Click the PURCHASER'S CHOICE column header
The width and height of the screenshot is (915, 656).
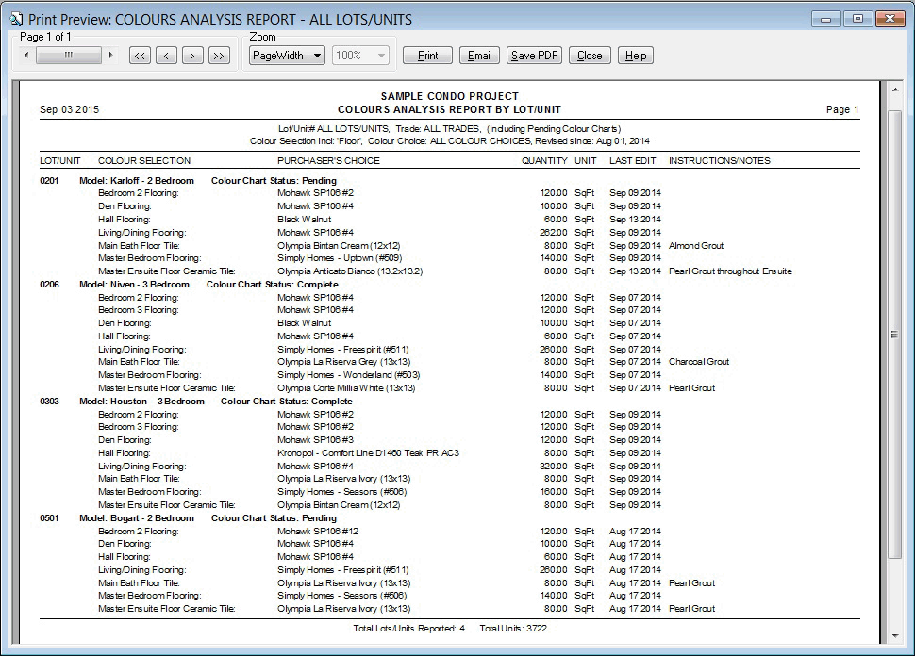click(328, 161)
